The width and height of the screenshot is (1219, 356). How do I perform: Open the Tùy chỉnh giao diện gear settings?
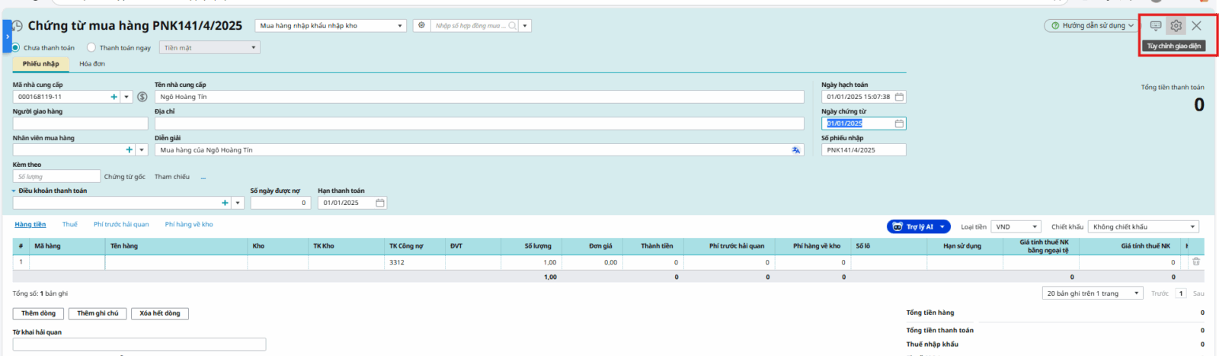click(1176, 26)
